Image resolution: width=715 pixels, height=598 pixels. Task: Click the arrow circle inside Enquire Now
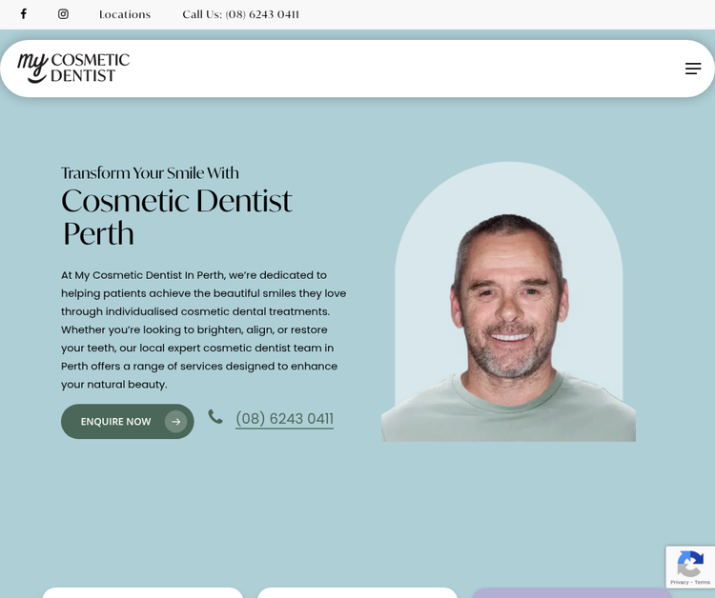point(176,422)
